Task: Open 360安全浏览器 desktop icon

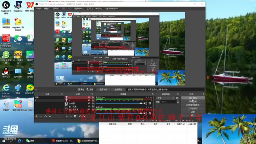Action: coord(6,57)
